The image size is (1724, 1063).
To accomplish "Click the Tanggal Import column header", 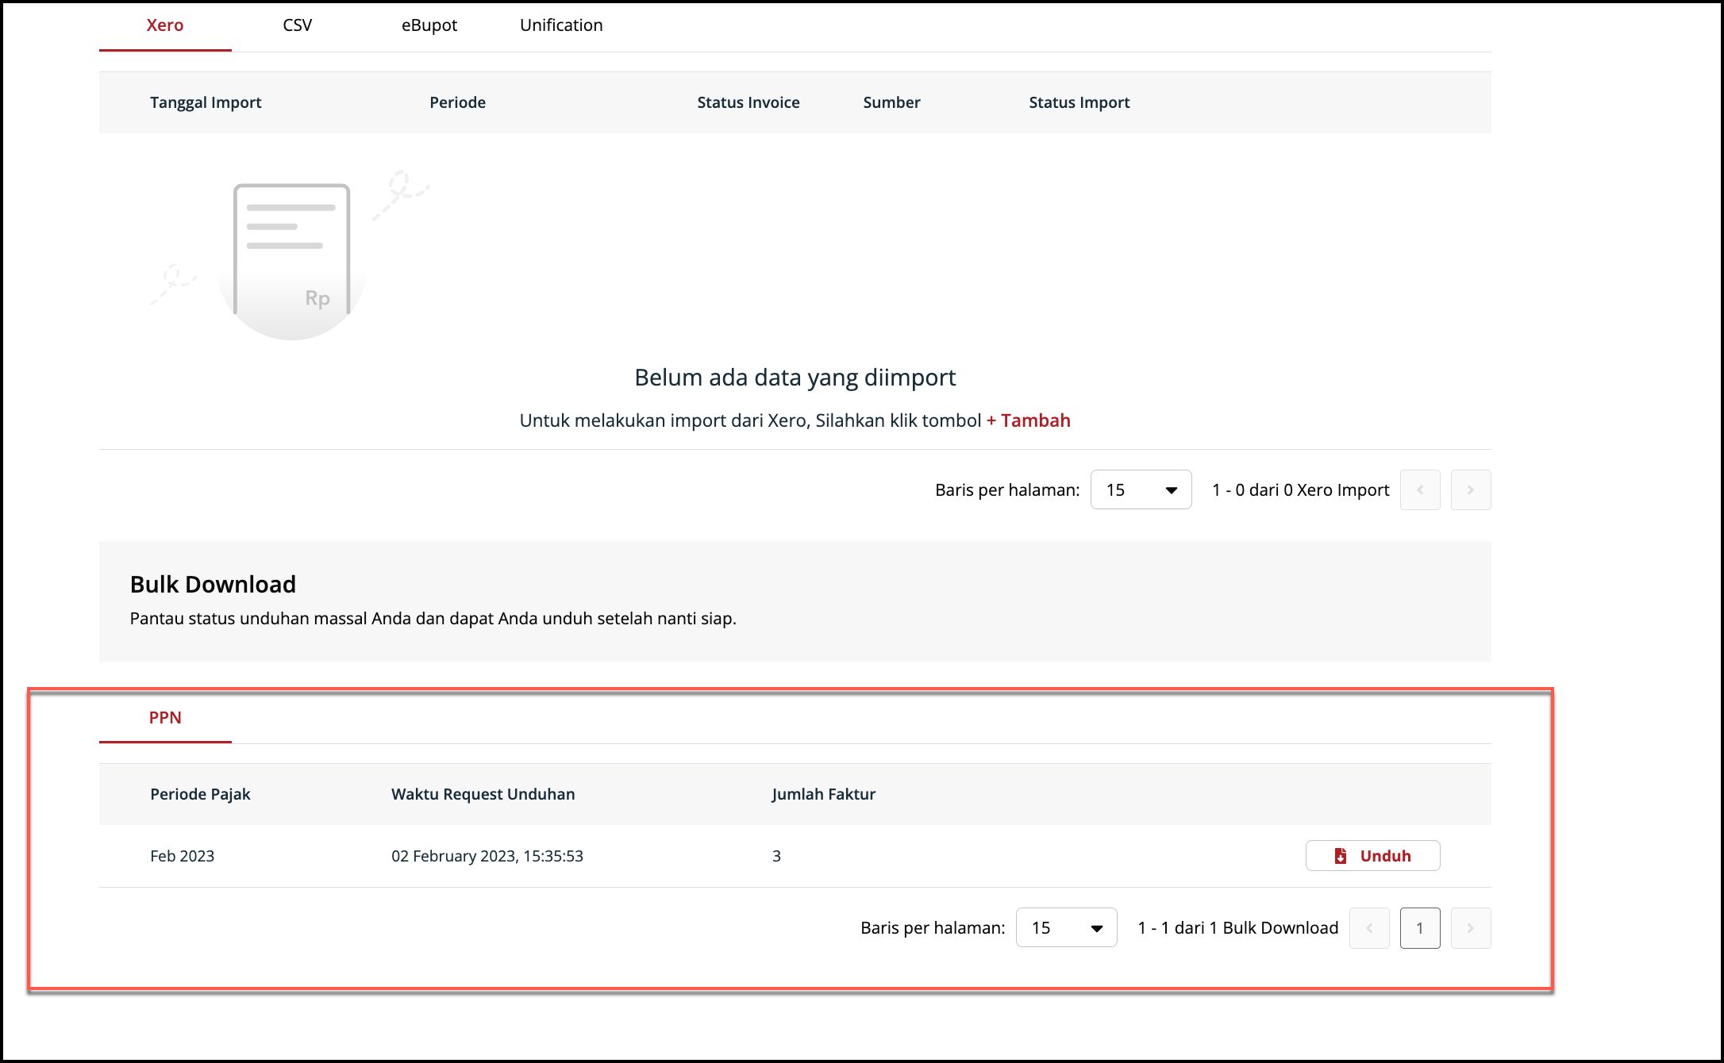I will click(206, 102).
